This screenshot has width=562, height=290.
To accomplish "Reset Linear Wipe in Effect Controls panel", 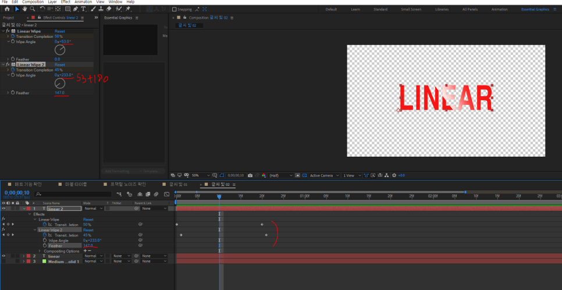I will pos(59,31).
